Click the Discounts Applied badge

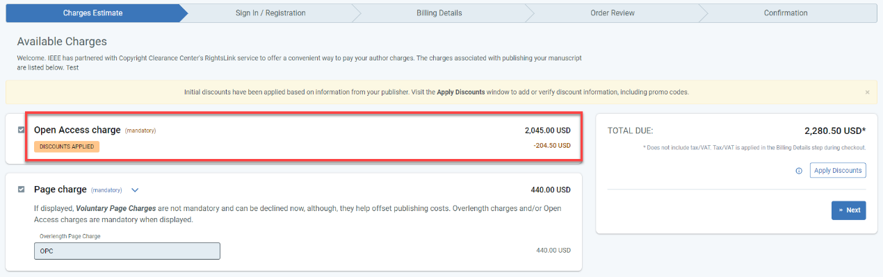[x=67, y=146]
